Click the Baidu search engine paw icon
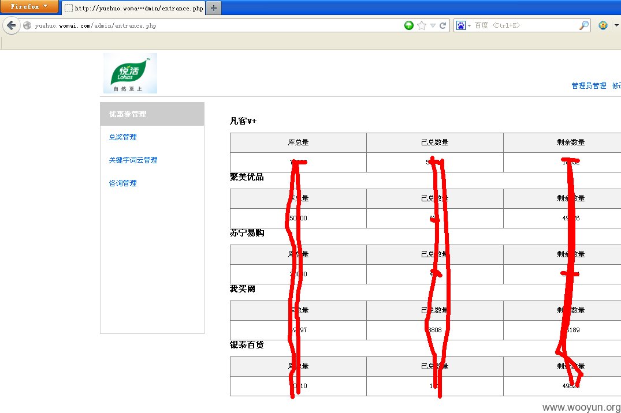 point(460,25)
